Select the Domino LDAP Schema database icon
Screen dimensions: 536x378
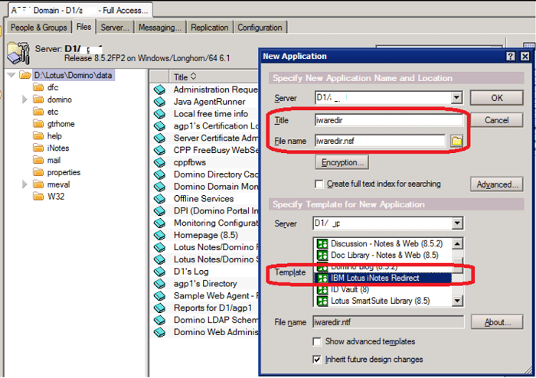pyautogui.click(x=159, y=321)
